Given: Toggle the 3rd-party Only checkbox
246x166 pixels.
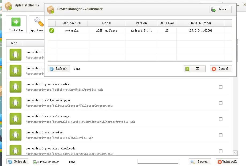Looking at the screenshot, I should [35, 162].
